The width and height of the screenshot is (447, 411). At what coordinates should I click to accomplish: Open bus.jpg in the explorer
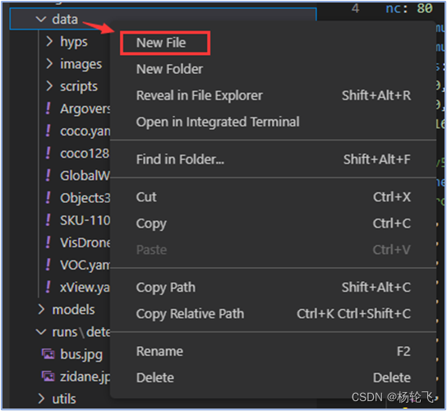click(x=81, y=355)
